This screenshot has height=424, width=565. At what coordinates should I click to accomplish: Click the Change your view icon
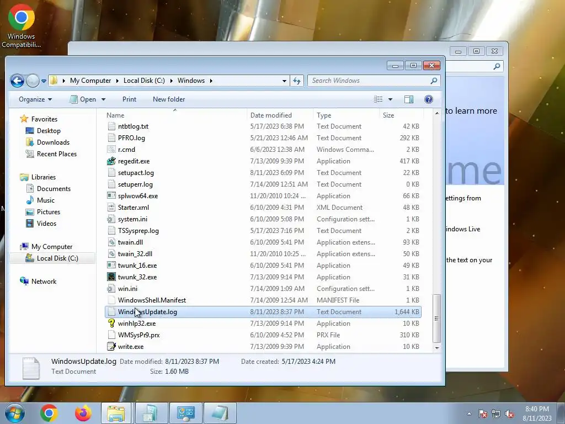coord(378,99)
